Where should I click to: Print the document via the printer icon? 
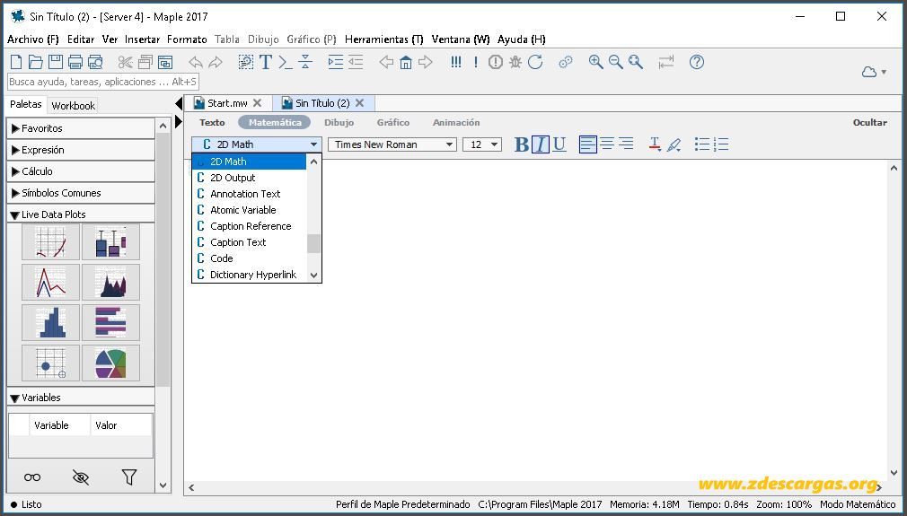[75, 62]
